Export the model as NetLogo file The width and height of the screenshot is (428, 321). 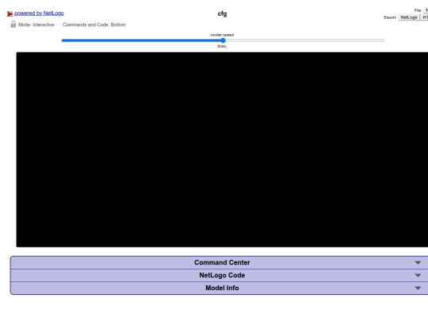click(x=409, y=17)
